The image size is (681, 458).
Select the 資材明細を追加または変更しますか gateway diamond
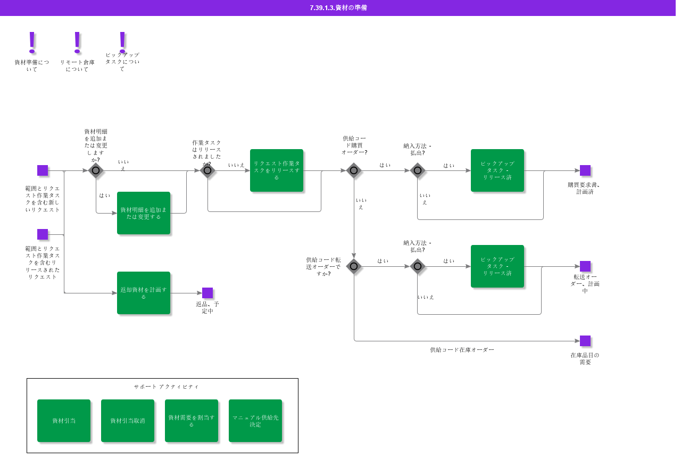coord(96,170)
